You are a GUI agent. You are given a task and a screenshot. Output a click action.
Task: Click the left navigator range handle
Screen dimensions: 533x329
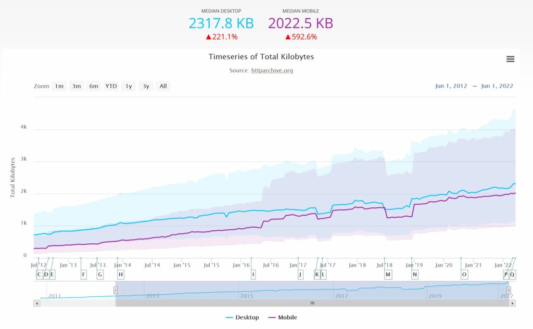click(x=116, y=291)
